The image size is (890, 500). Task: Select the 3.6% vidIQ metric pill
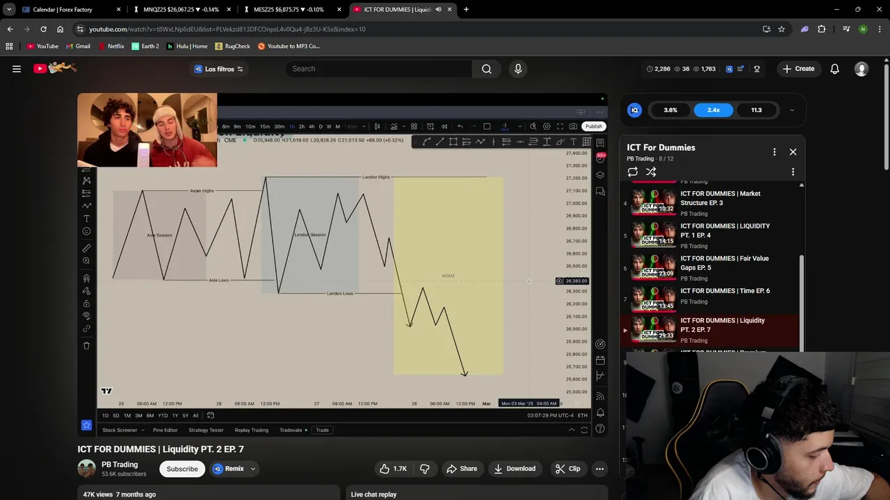(670, 110)
